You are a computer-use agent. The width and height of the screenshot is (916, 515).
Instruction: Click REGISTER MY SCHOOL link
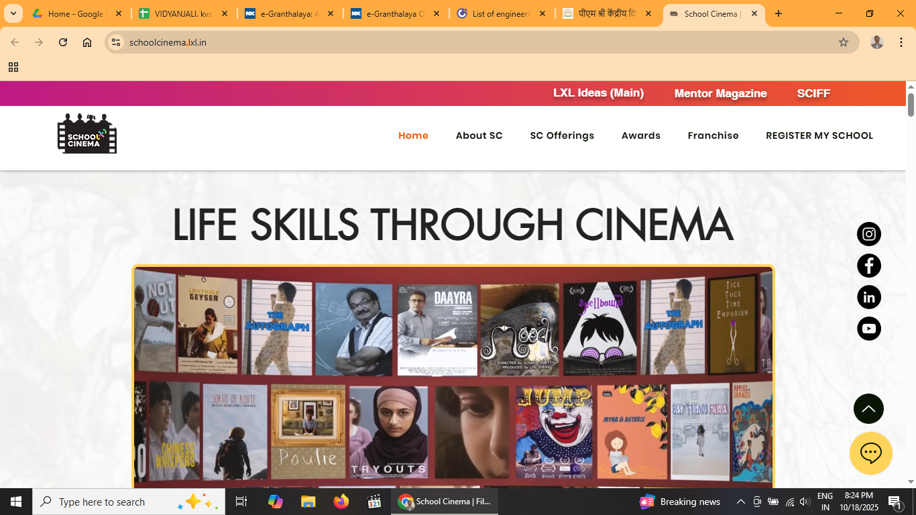pyautogui.click(x=819, y=135)
